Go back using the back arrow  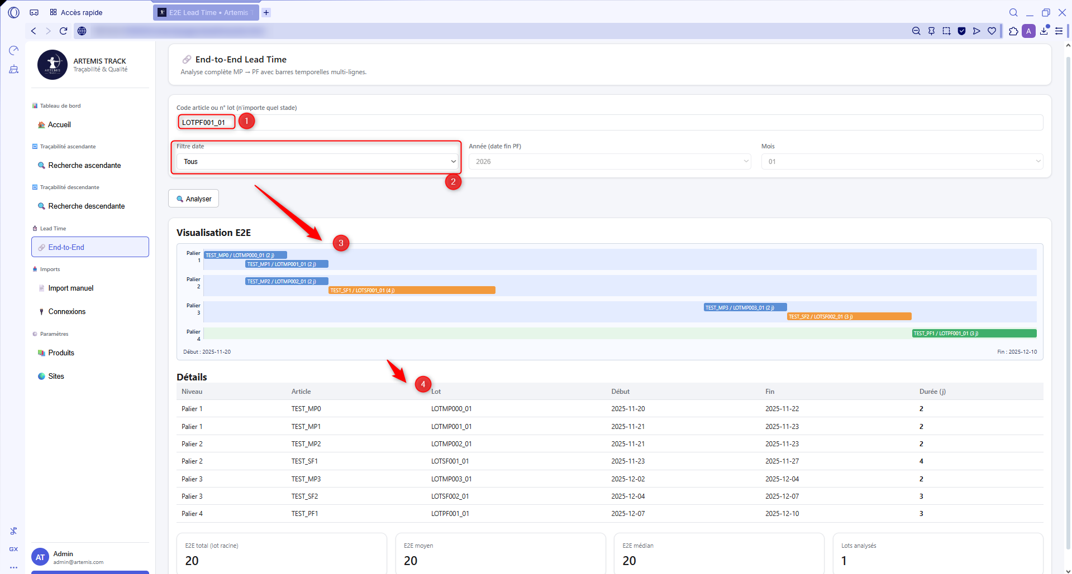coord(34,31)
